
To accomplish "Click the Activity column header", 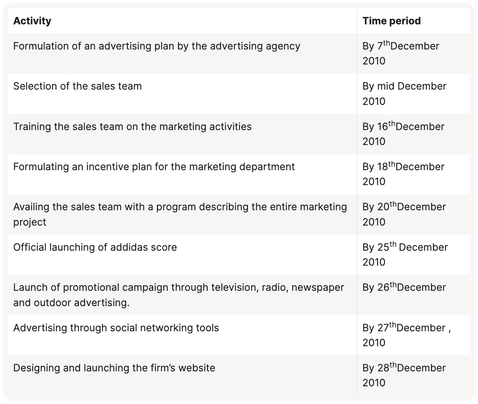I will click(32, 21).
